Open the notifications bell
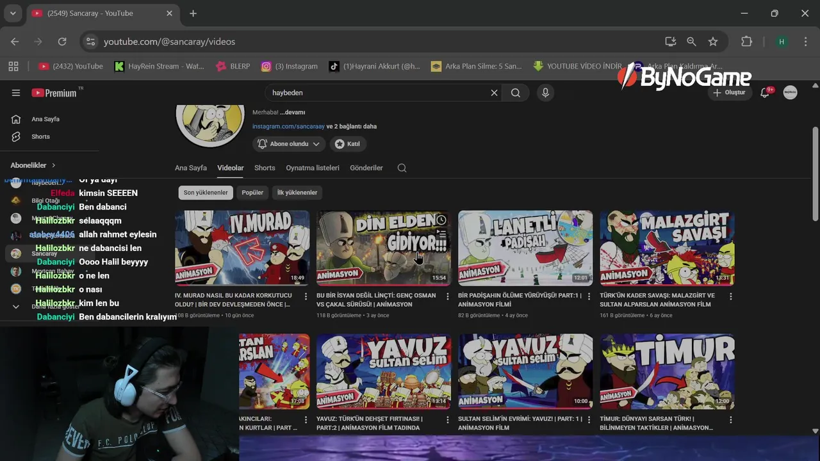The width and height of the screenshot is (820, 461). click(765, 93)
